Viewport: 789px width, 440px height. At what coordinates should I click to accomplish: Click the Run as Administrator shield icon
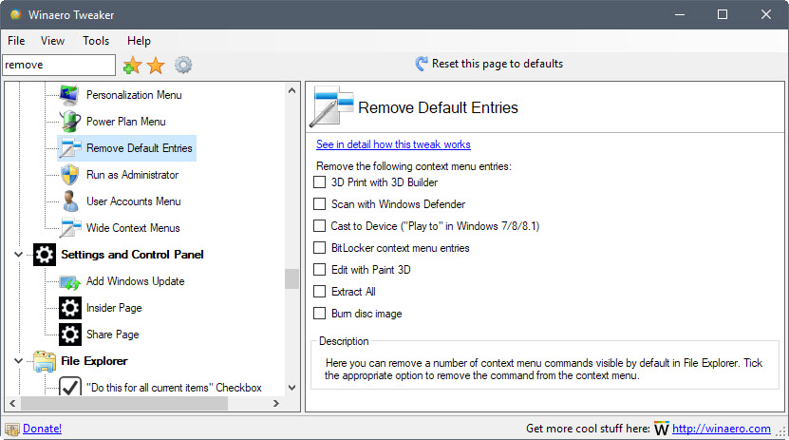coord(70,175)
